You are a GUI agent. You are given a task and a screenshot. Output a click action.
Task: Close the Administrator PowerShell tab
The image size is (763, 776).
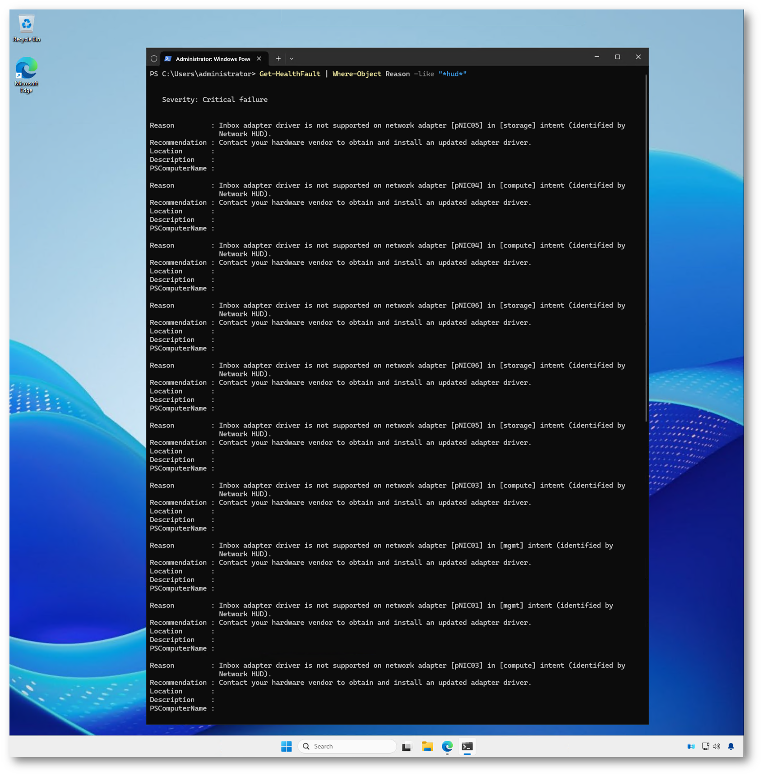click(x=259, y=59)
